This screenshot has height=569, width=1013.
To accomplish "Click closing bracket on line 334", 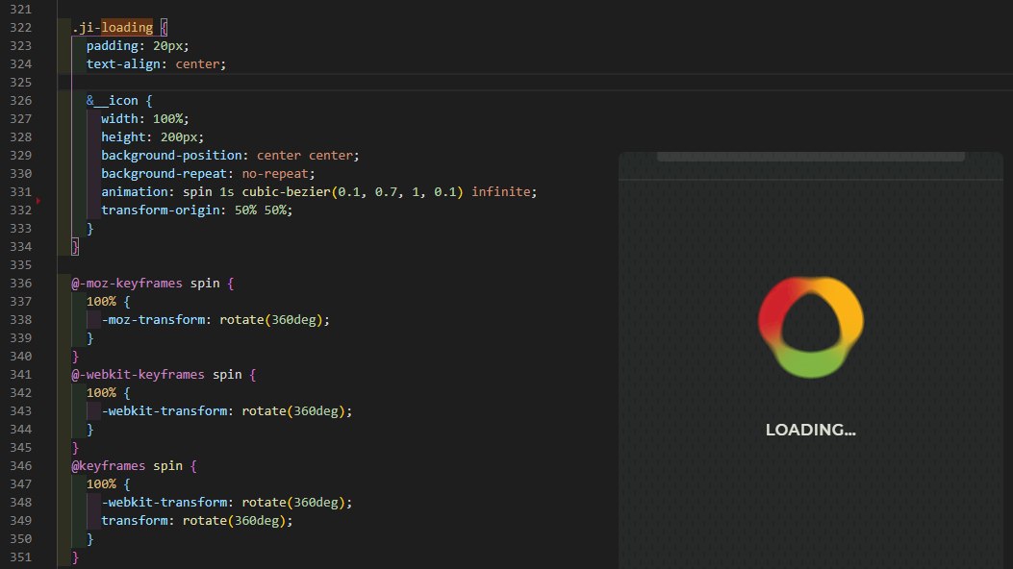I will pyautogui.click(x=75, y=246).
